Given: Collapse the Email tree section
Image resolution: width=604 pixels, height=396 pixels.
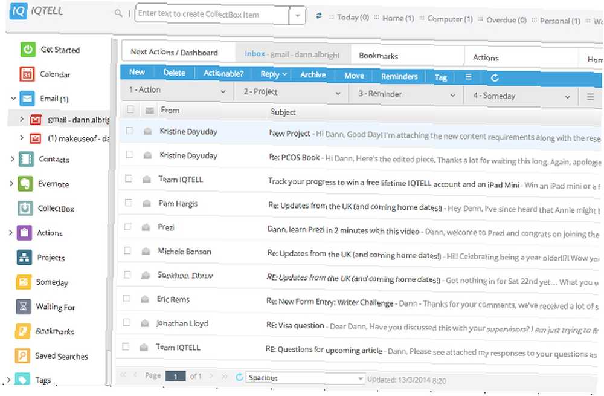Looking at the screenshot, I should tap(13, 98).
